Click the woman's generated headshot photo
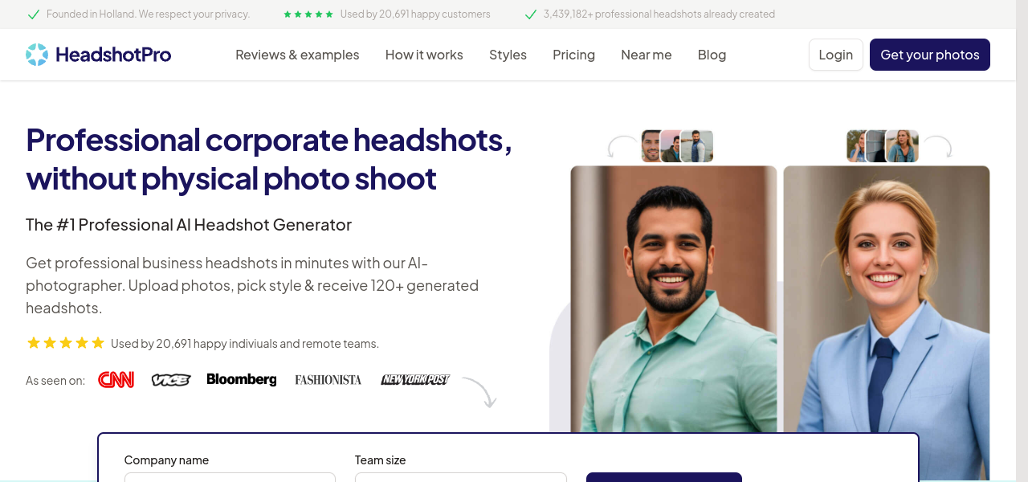 [x=886, y=305]
